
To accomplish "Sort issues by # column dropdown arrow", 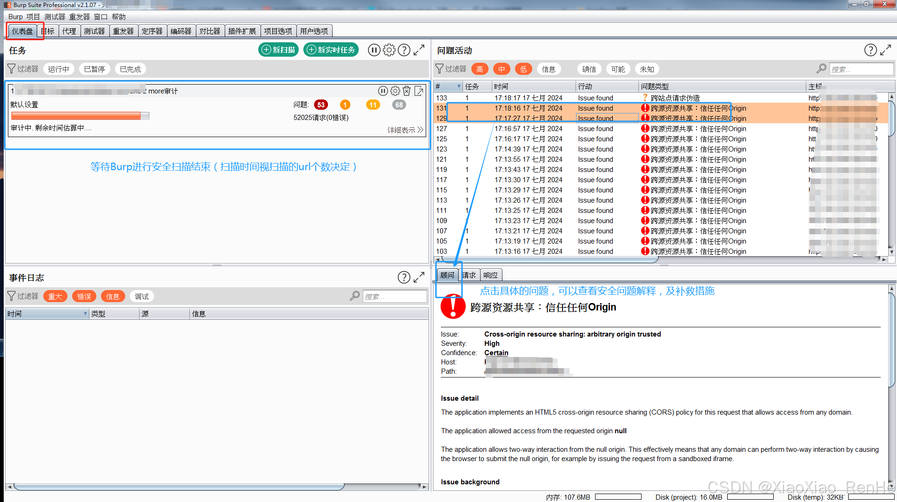I will [459, 86].
